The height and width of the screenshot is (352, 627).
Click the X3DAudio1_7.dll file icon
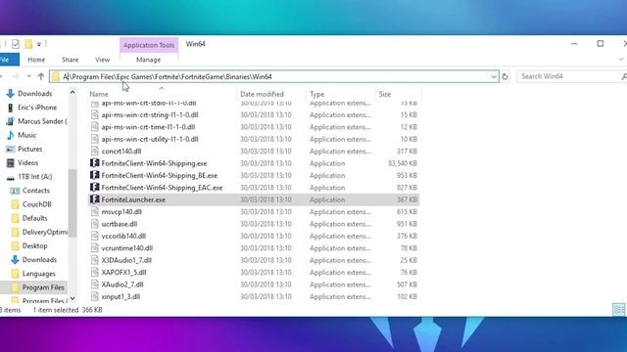pyautogui.click(x=94, y=260)
